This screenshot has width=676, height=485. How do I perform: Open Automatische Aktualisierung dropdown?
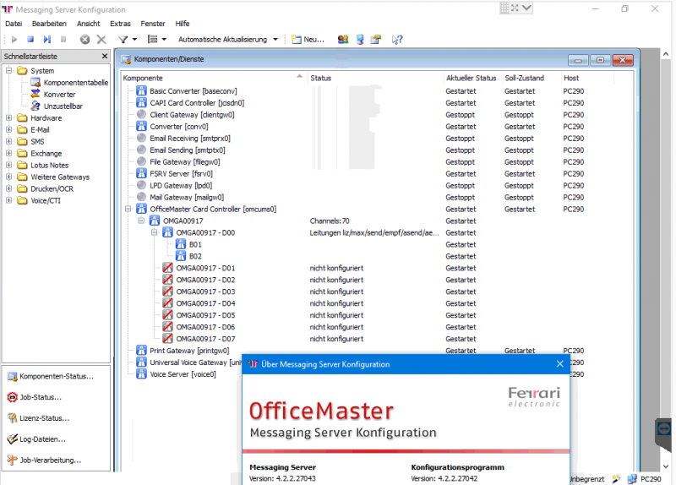[275, 39]
